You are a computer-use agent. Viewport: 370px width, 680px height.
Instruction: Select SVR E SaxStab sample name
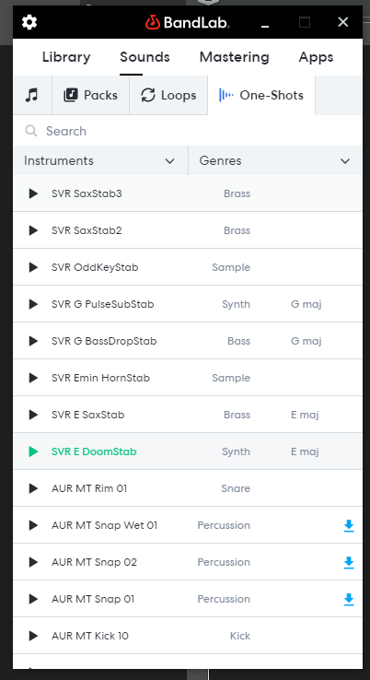(88, 415)
